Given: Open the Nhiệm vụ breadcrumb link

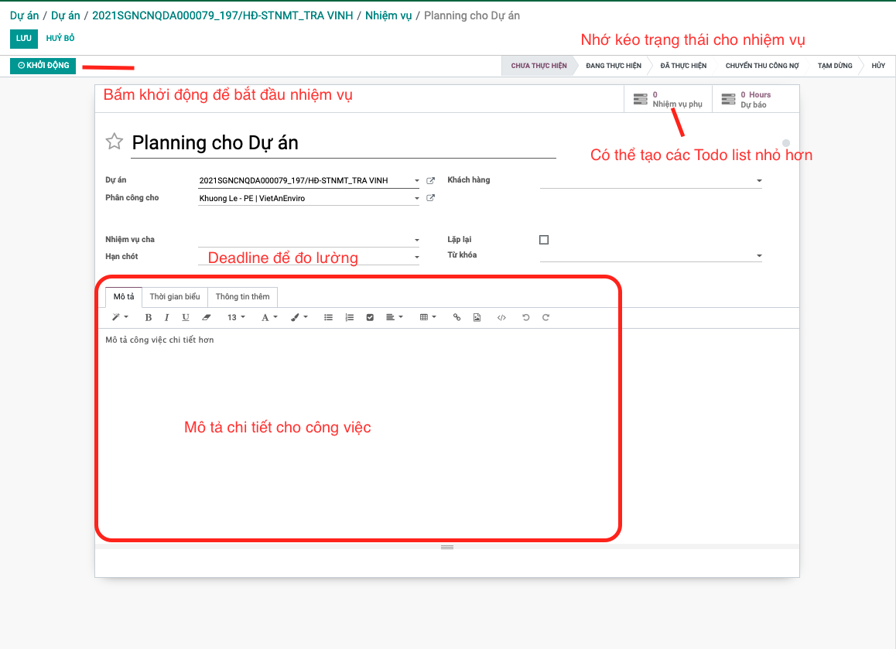Looking at the screenshot, I should [x=388, y=15].
